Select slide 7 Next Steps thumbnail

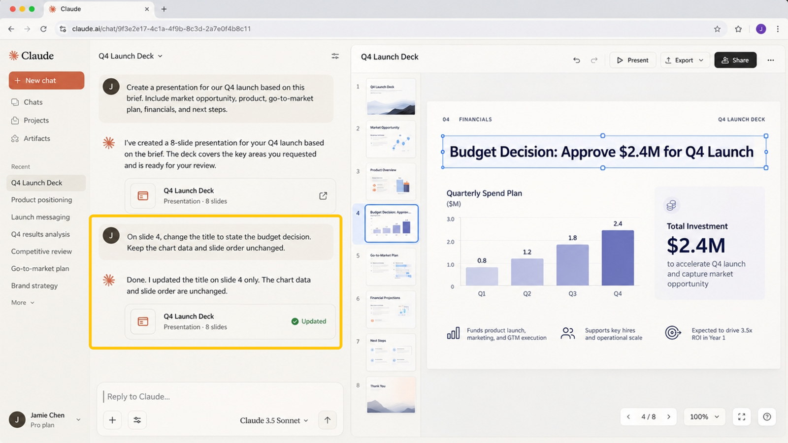pyautogui.click(x=391, y=352)
